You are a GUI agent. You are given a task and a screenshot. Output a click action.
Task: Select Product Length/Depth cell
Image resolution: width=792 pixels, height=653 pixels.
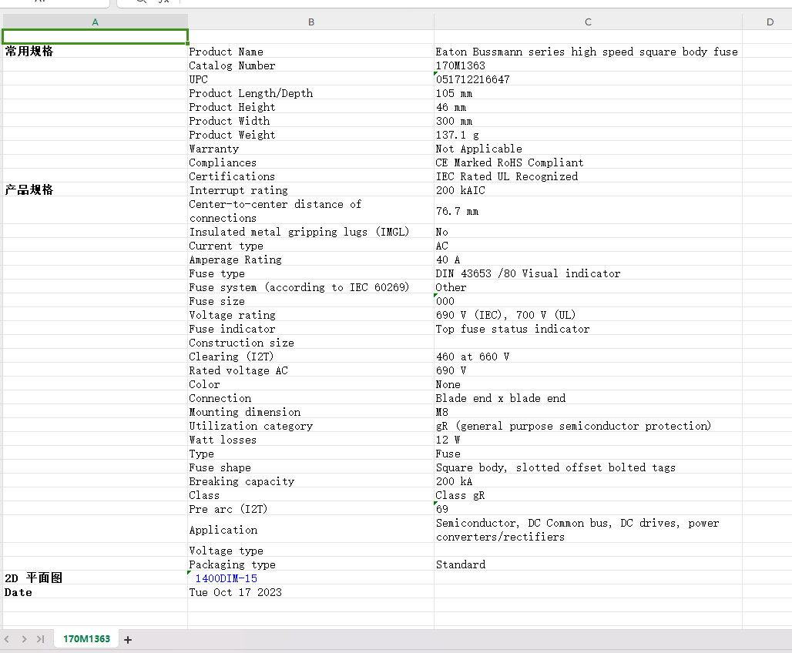pos(310,93)
